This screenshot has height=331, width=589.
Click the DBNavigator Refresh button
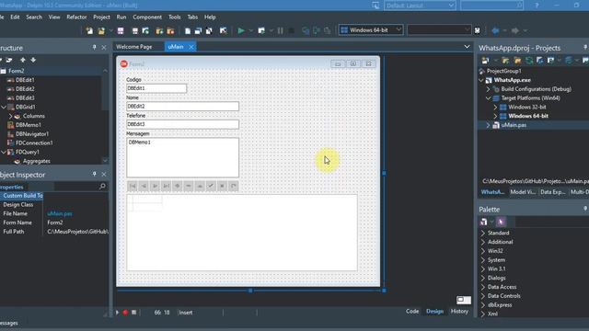pos(233,186)
